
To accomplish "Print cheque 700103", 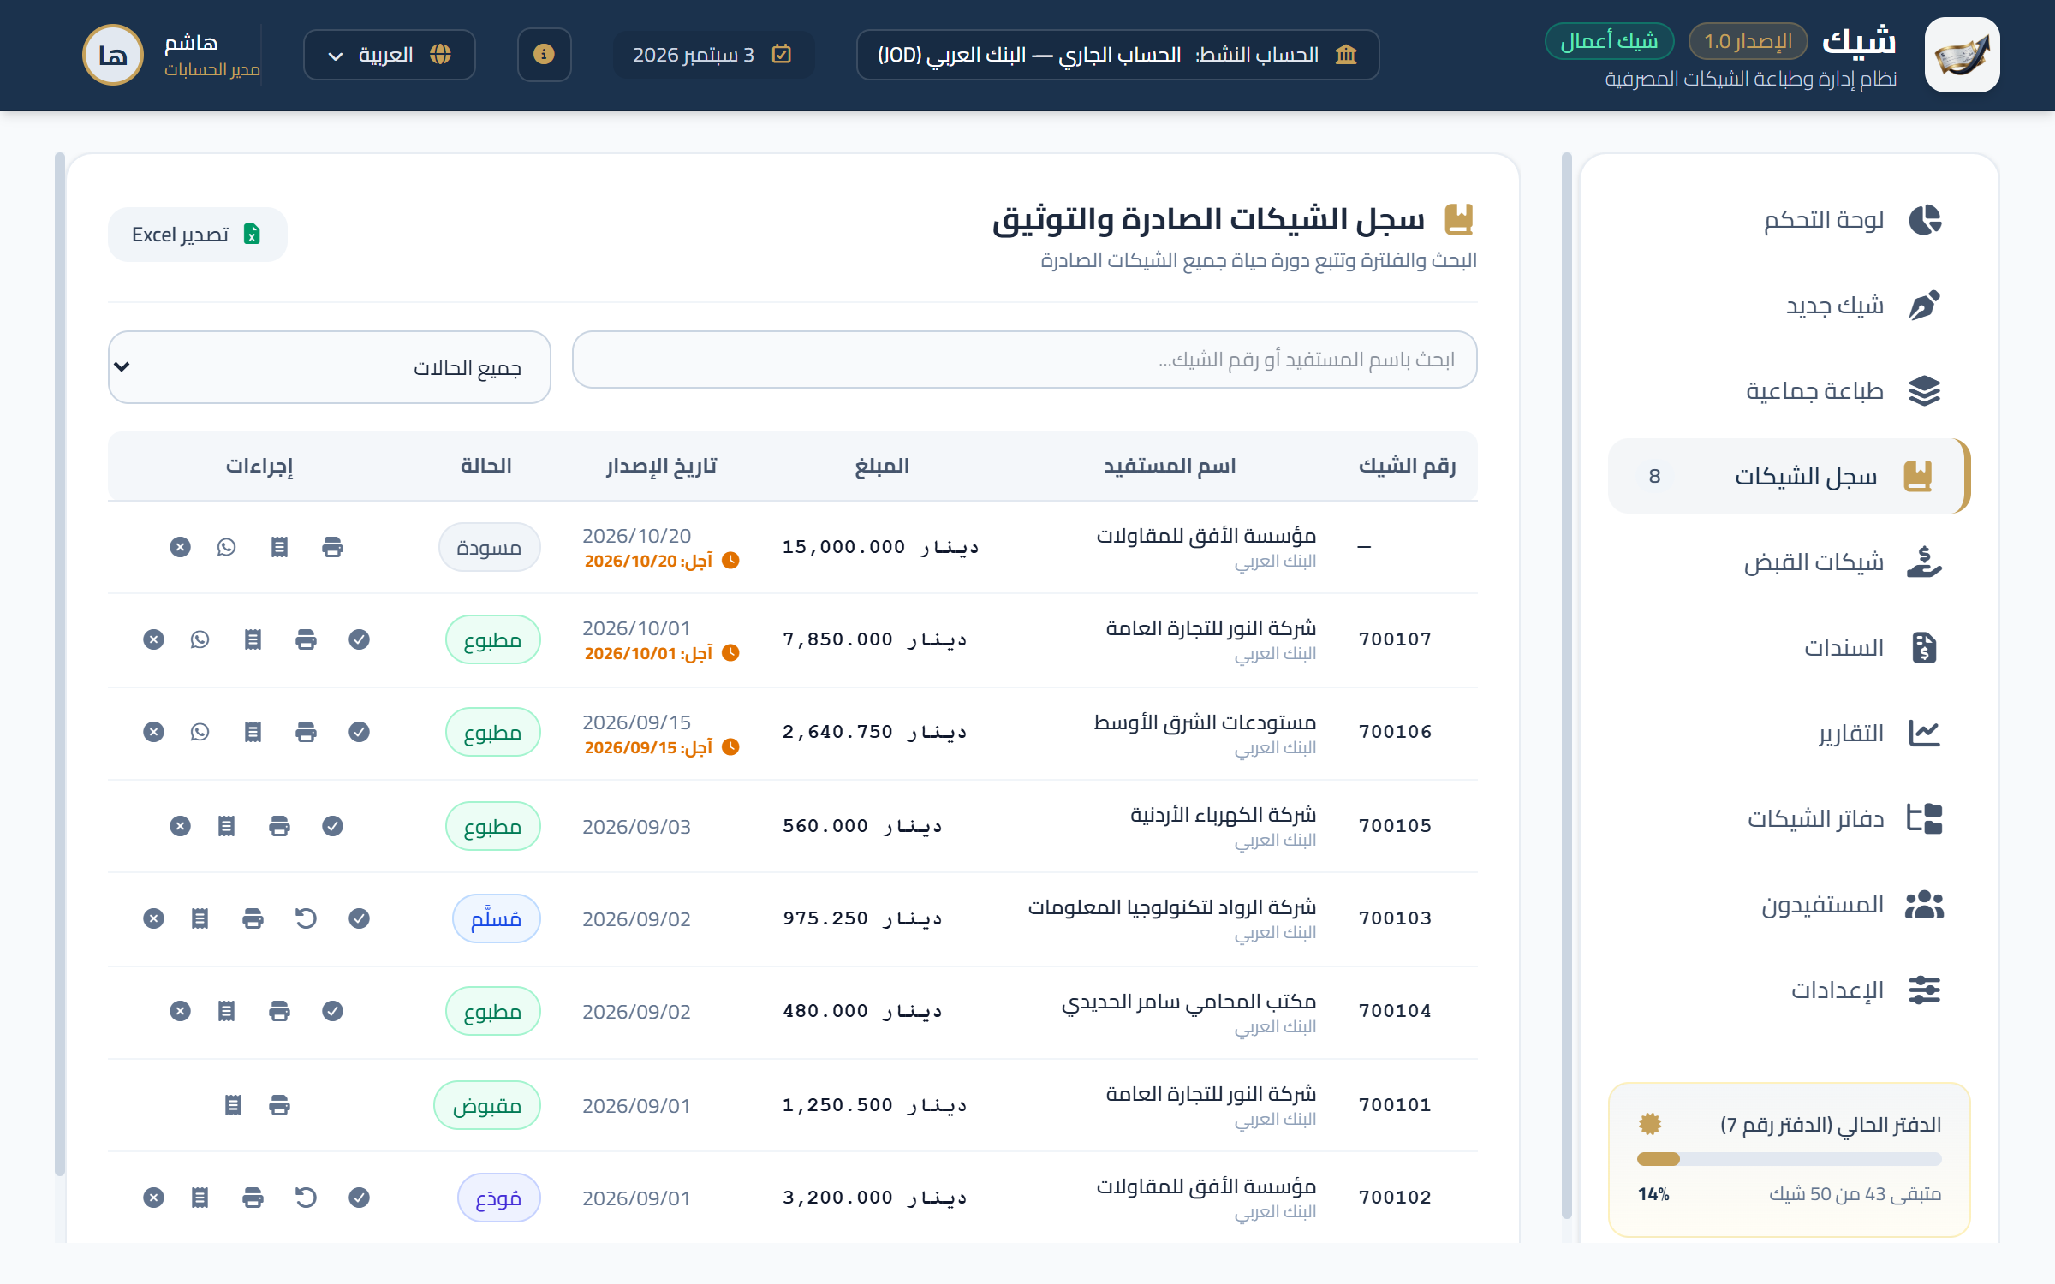I will (253, 918).
